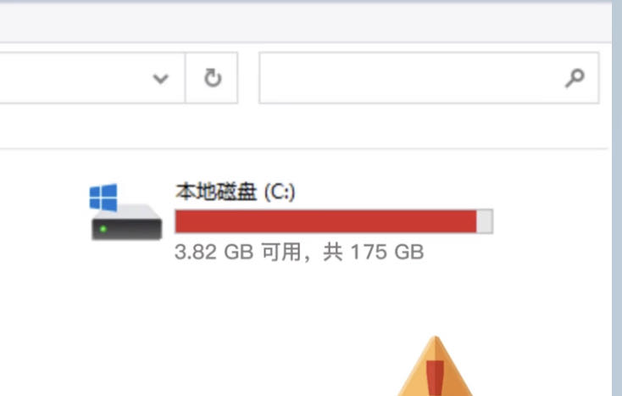Click the window title bar strip
This screenshot has height=396, width=622.
pyautogui.click(x=305, y=23)
